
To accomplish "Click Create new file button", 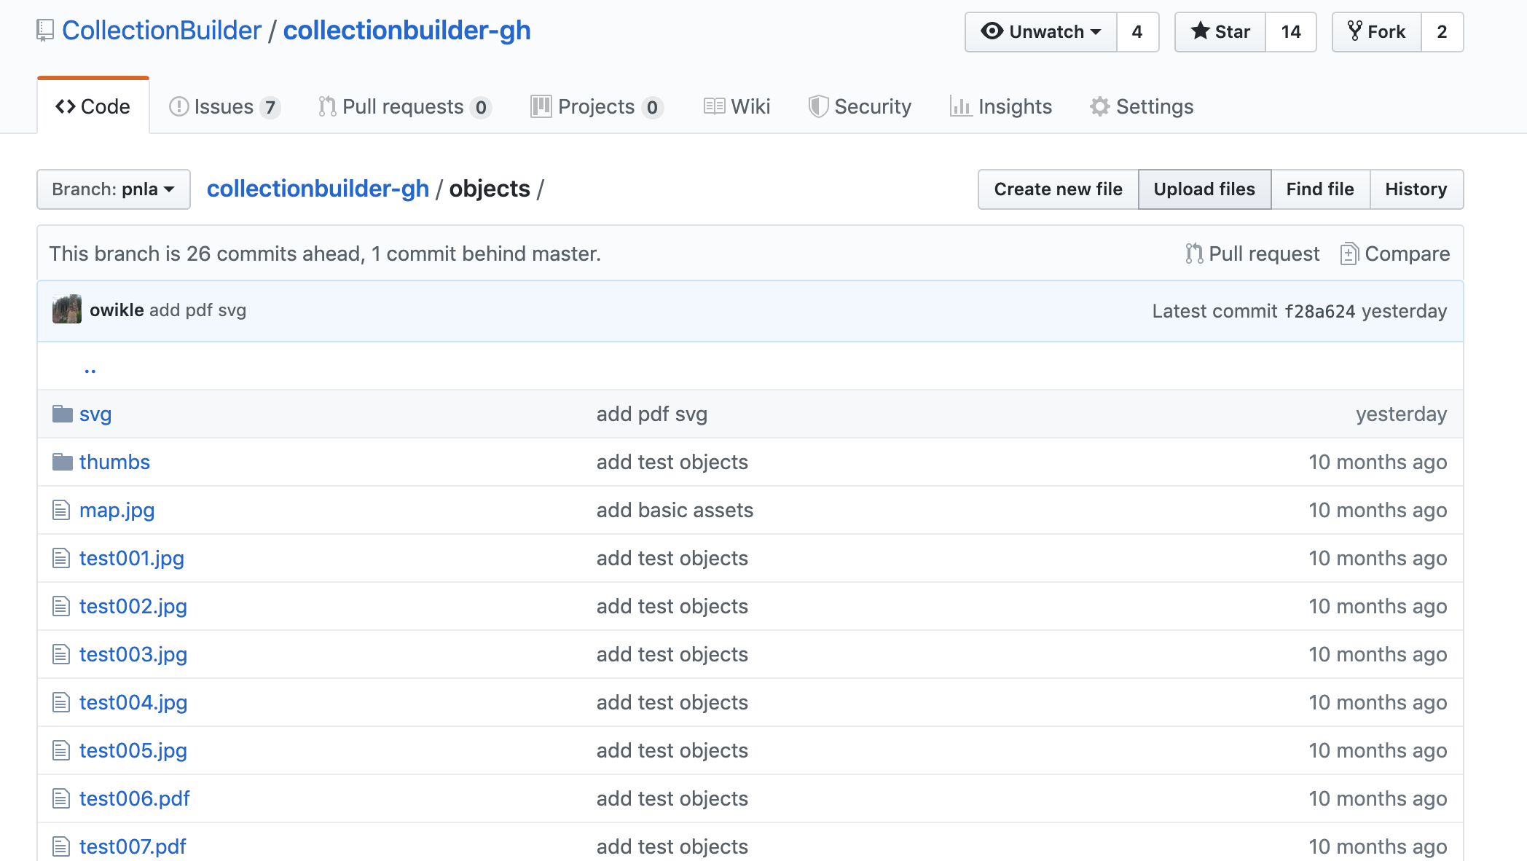I will pos(1058,189).
